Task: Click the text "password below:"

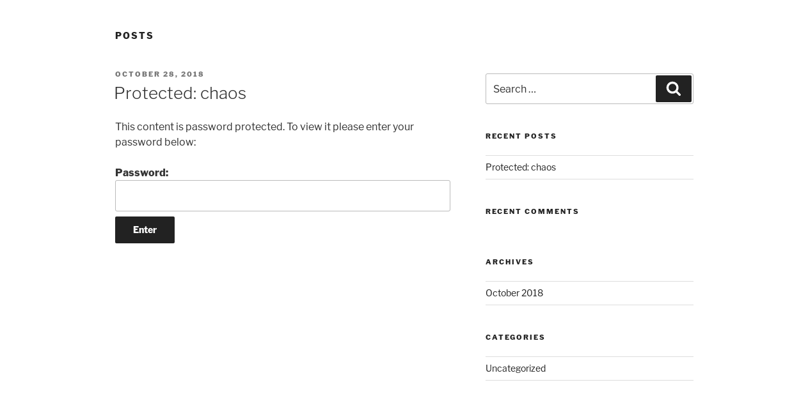Action: click(x=155, y=142)
